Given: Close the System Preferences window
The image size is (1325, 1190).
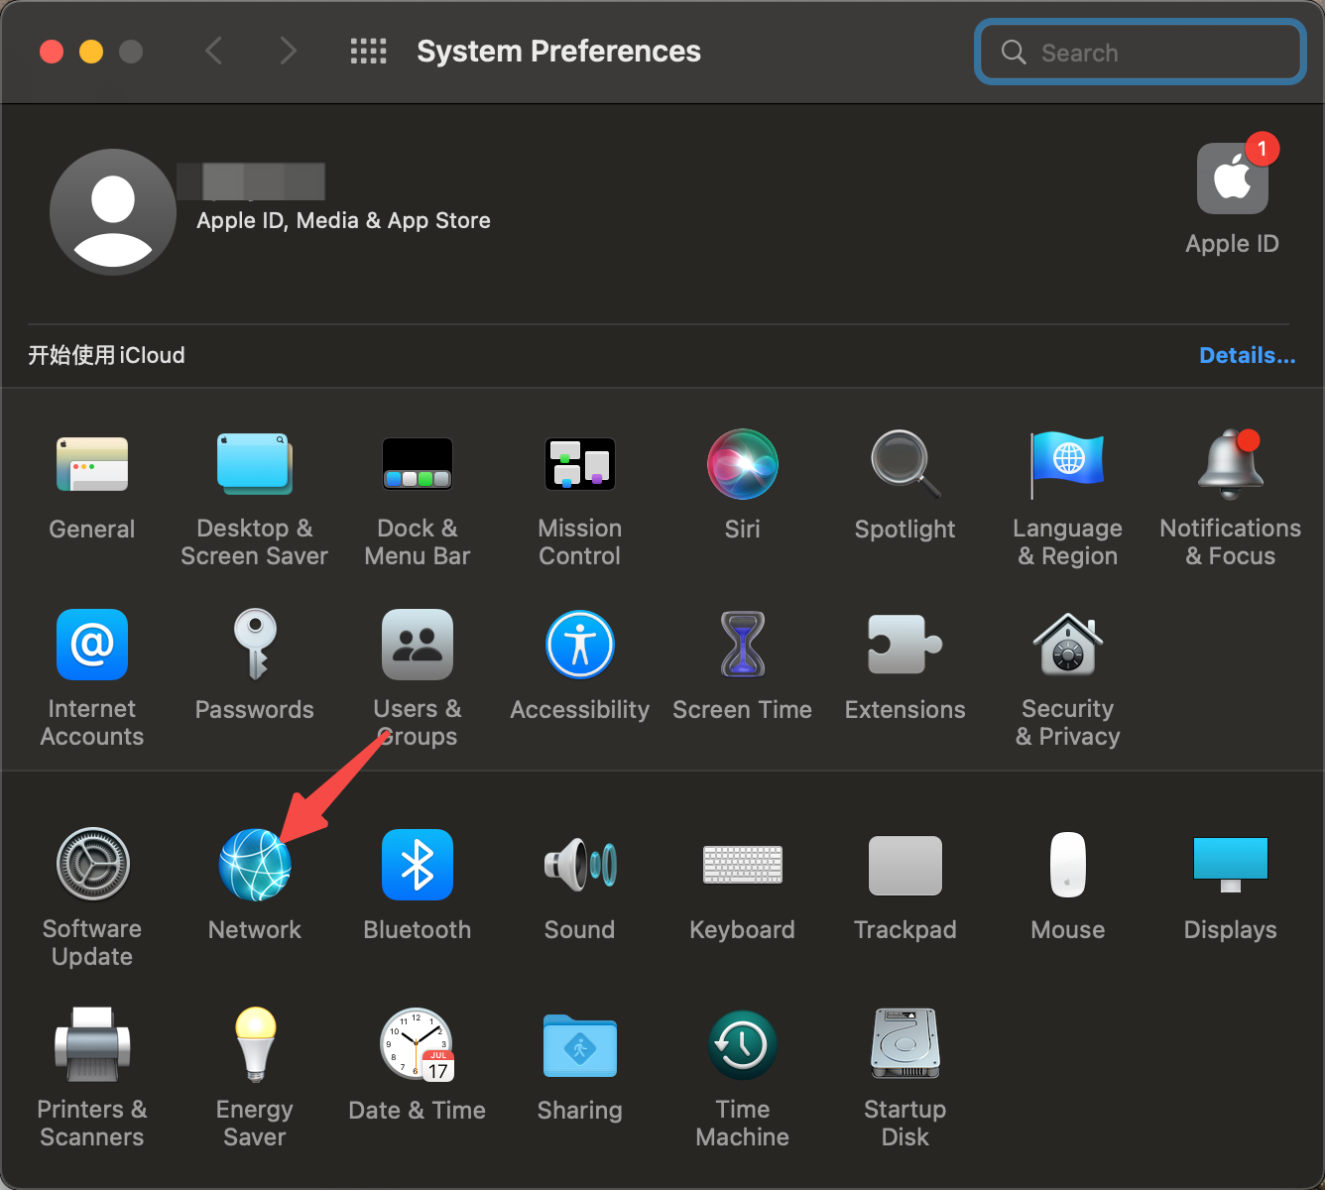Looking at the screenshot, I should 52,52.
